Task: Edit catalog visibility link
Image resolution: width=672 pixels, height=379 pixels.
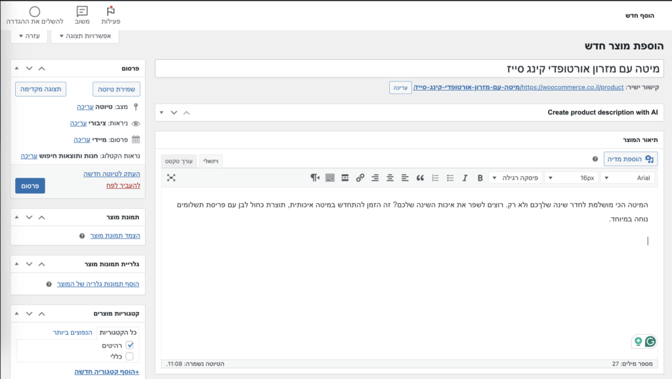Action: tap(29, 156)
